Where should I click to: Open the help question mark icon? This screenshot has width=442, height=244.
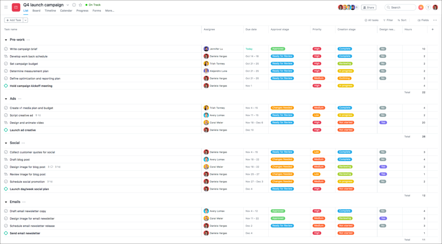click(x=428, y=7)
